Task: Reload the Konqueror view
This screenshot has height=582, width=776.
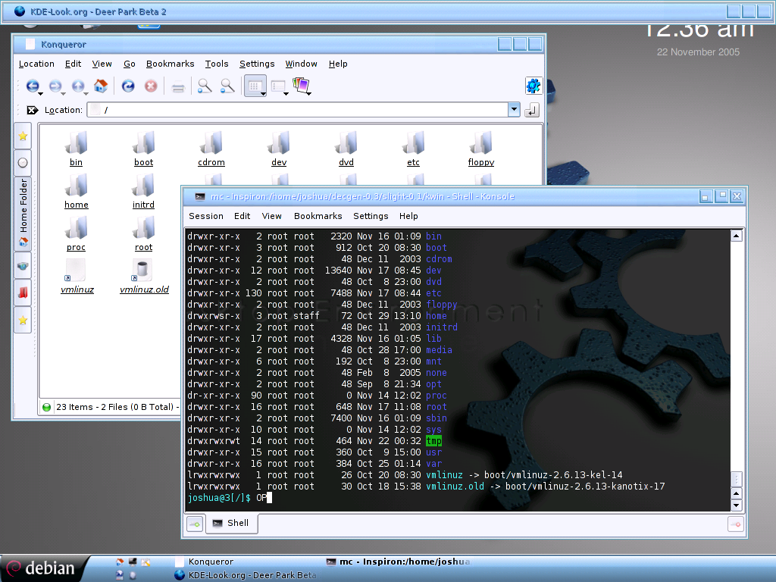Action: (x=128, y=86)
